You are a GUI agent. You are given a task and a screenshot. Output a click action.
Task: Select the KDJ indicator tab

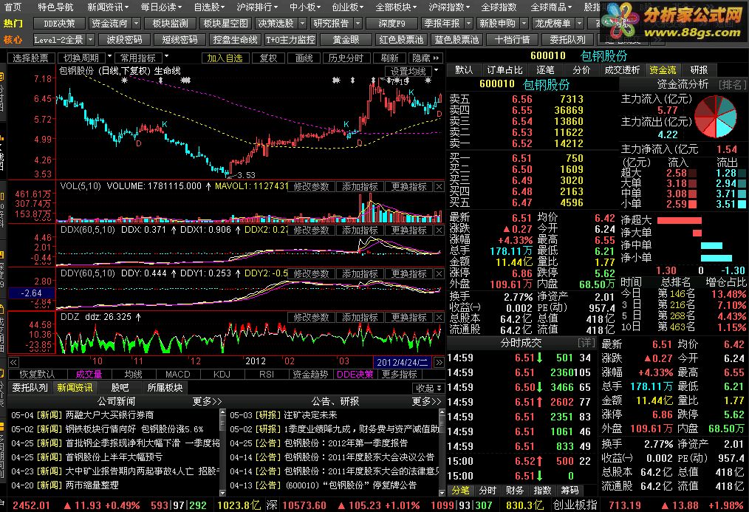pyautogui.click(x=222, y=374)
